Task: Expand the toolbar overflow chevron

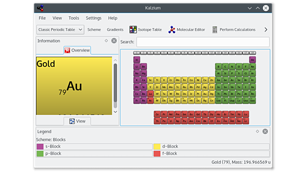Action: (265, 29)
